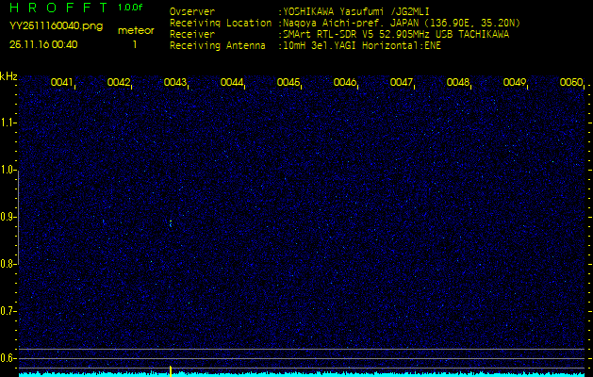593x377 pixels.
Task: Click the 0.8 kHz axis label
Action: click(8, 264)
